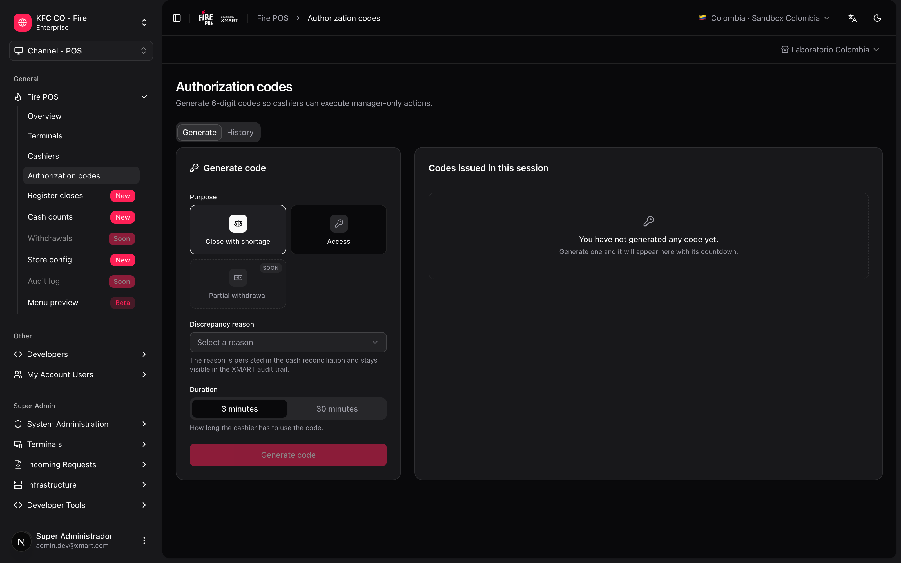The height and width of the screenshot is (563, 901).
Task: Click the Incoming Requests document icon
Action: pyautogui.click(x=18, y=464)
